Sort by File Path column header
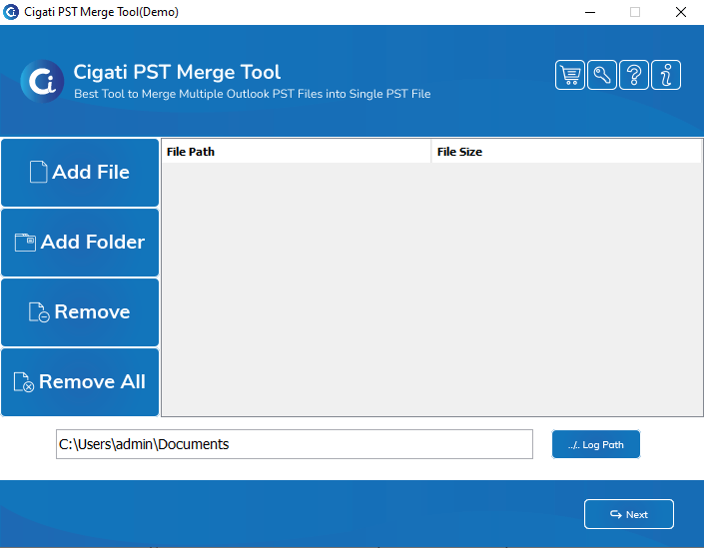Screen dimensions: 704x548 pyautogui.click(x=297, y=152)
